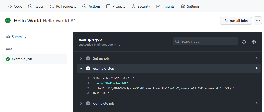
Task: Click the cyan echo "Hello World!" log line
Action: 112,83
